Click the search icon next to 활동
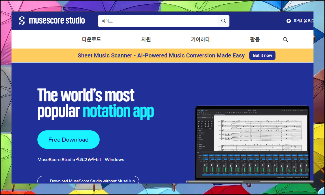The image size is (325, 195). (x=285, y=40)
